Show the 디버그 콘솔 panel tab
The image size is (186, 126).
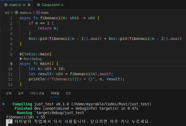click(37, 93)
